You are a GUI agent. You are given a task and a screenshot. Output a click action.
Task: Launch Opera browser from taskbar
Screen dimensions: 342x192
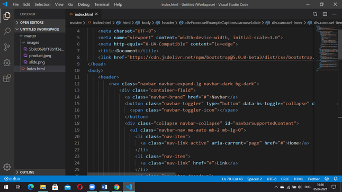(x=80, y=187)
